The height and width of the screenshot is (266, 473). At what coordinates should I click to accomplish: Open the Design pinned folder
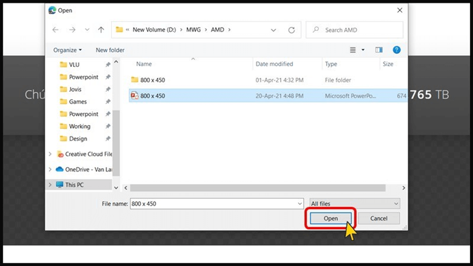coord(78,139)
